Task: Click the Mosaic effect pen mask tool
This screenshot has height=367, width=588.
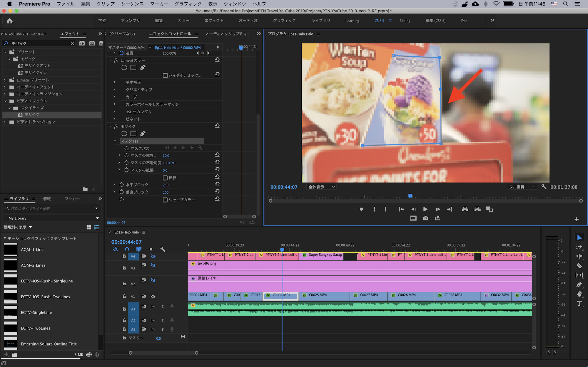Action: pyautogui.click(x=143, y=134)
